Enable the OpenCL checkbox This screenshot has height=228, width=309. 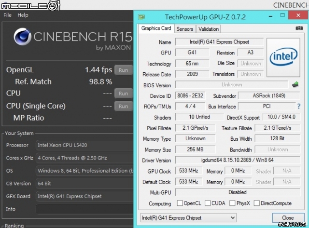(180, 203)
